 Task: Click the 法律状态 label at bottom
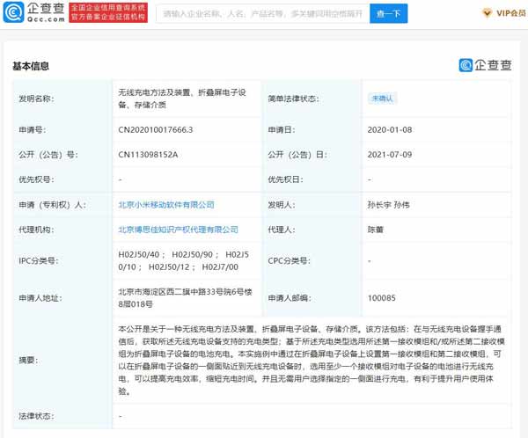tap(36, 416)
